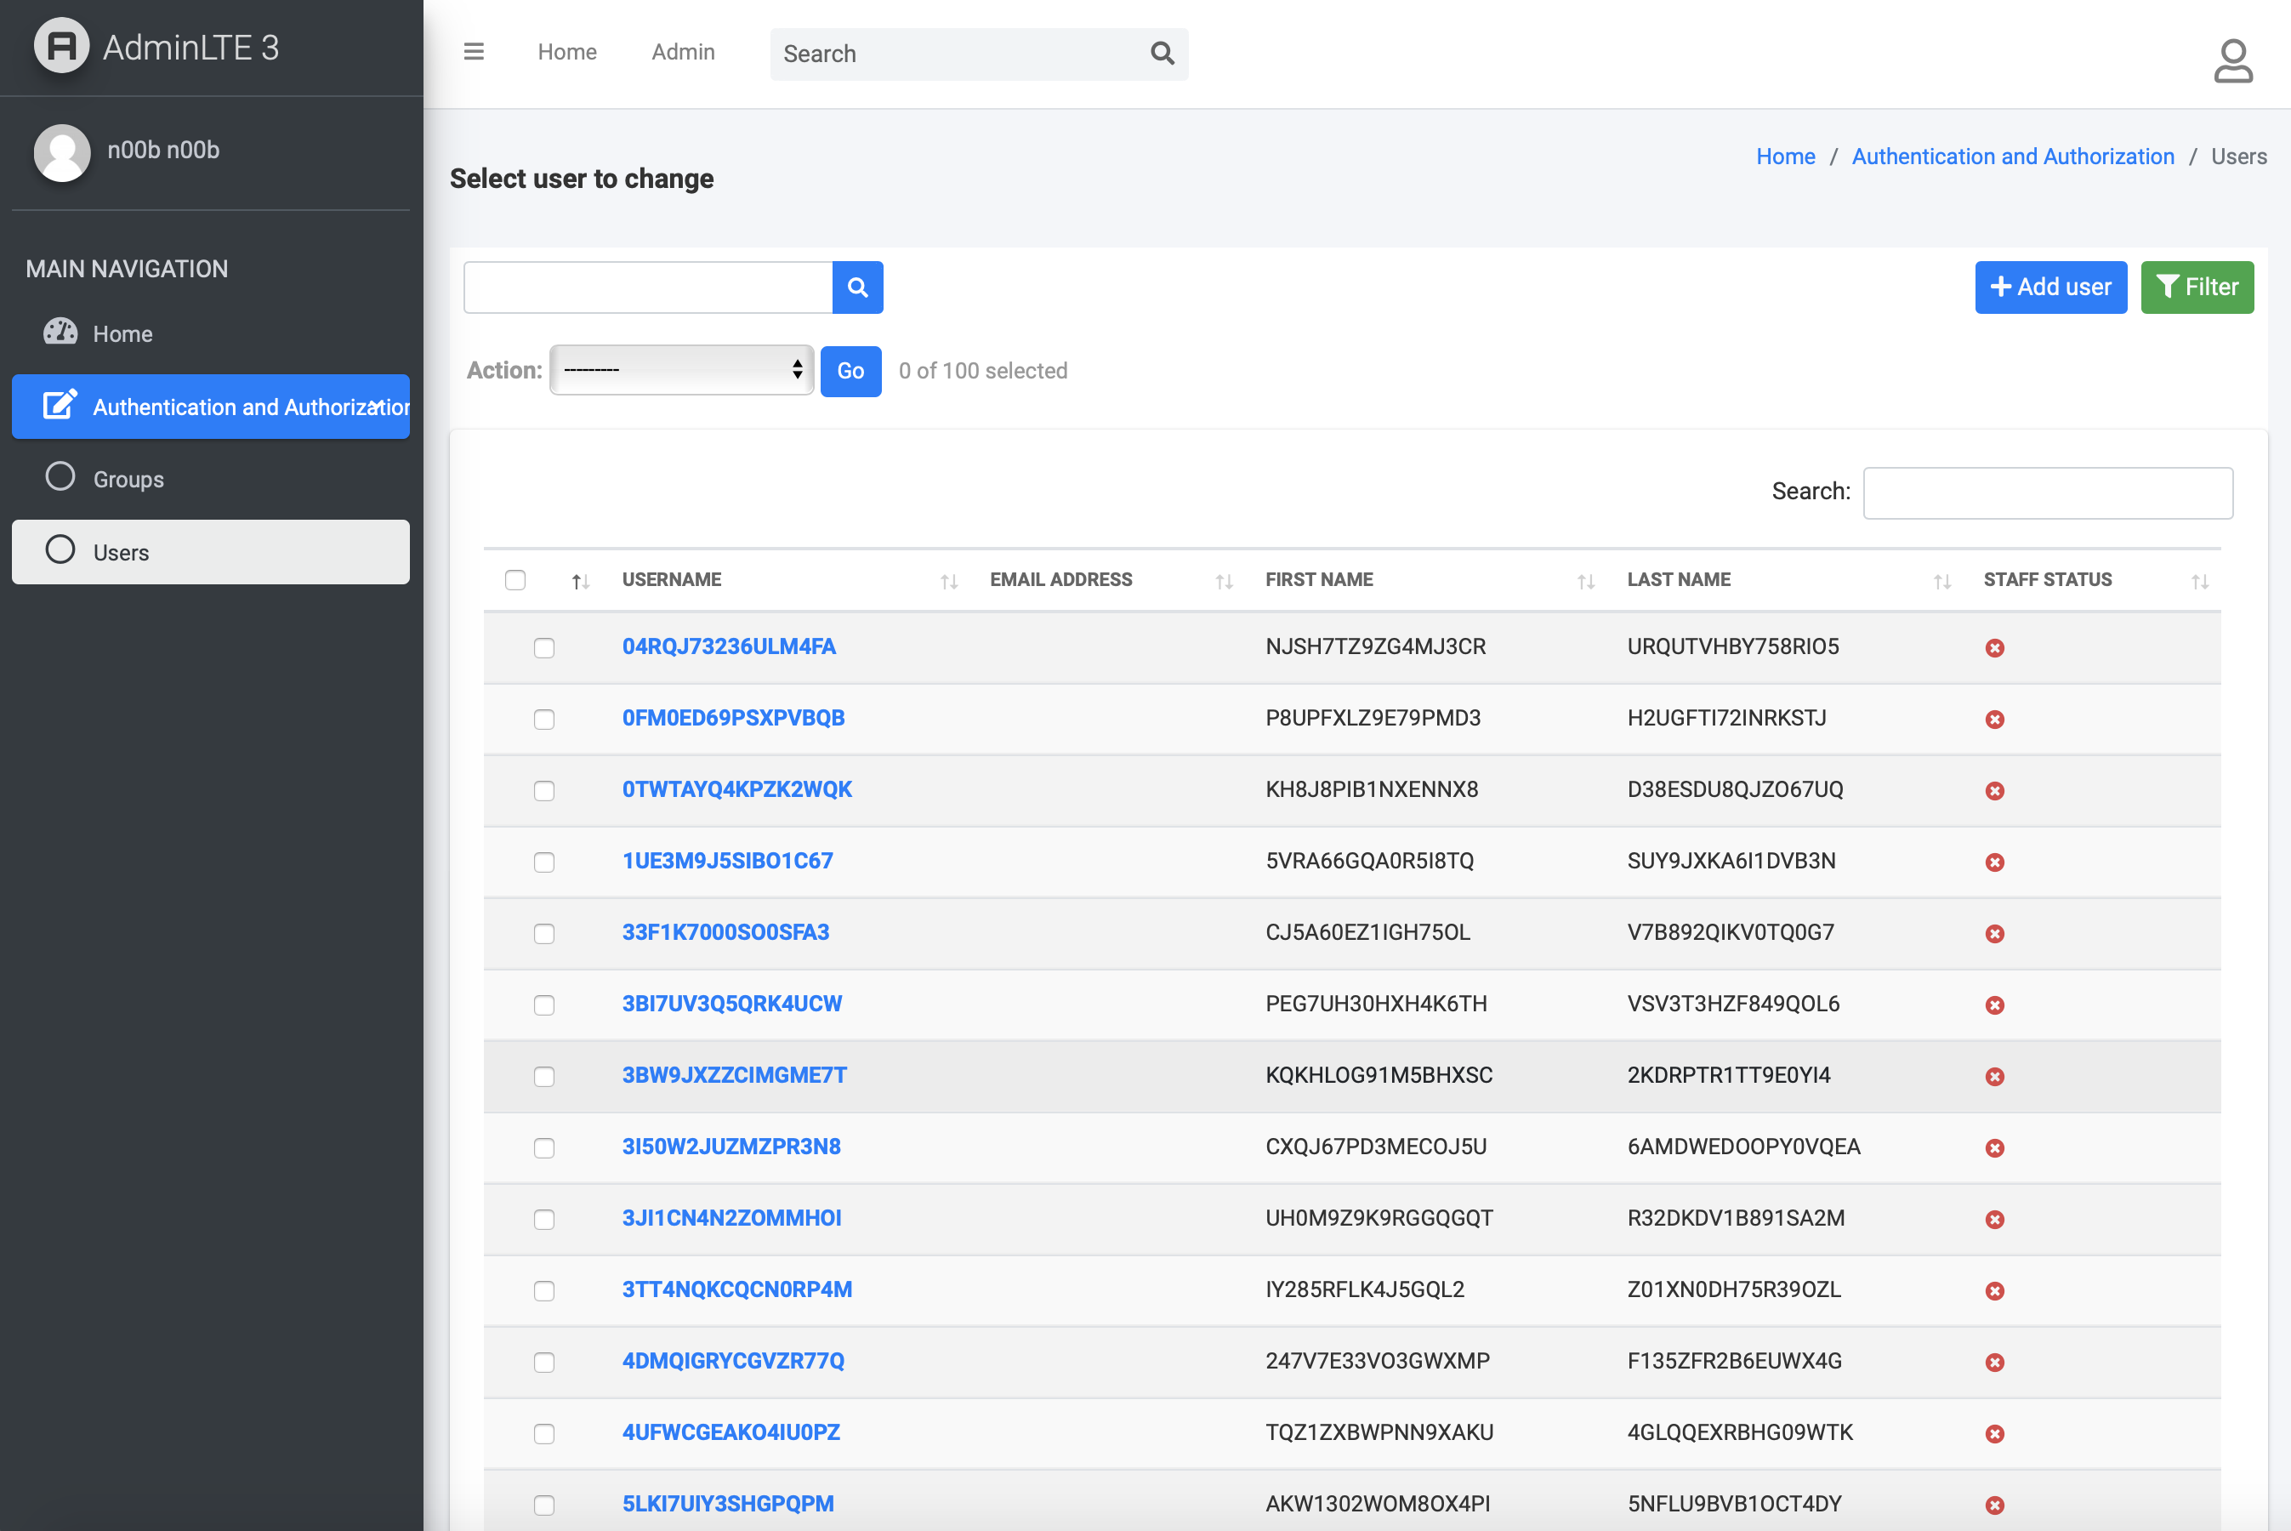Click the Authentication and Authorization sidebar icon
This screenshot has height=1531, width=2291.
(60, 405)
